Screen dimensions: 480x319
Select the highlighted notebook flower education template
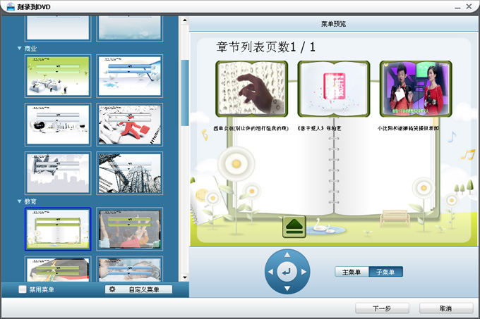(x=58, y=229)
